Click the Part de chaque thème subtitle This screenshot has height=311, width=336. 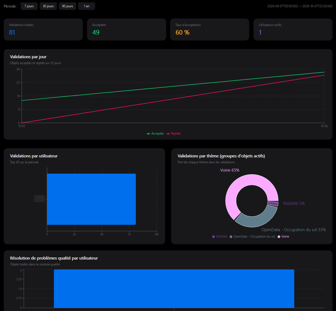206,162
